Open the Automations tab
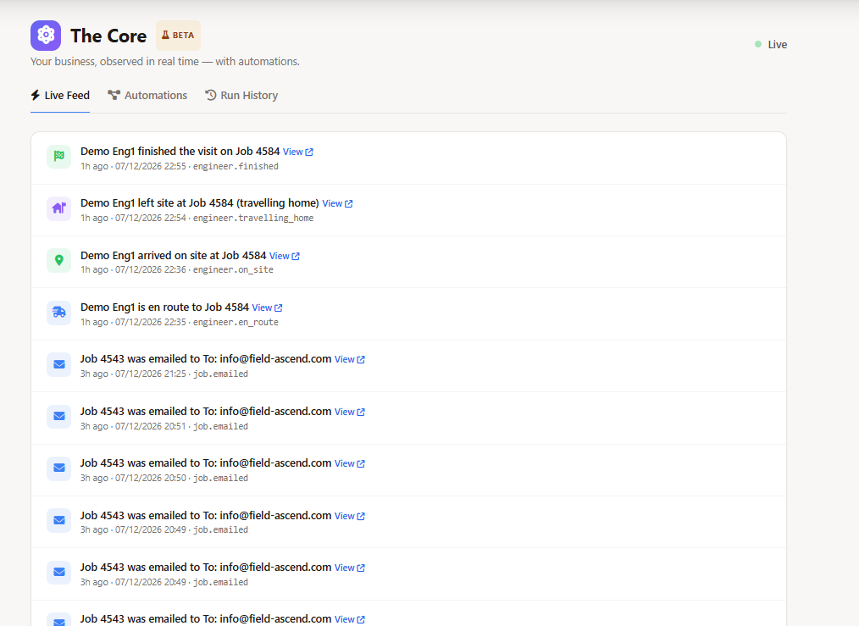 click(147, 95)
